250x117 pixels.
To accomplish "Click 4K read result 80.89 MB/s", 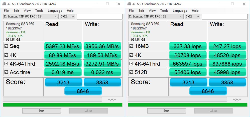I will point(63,55).
